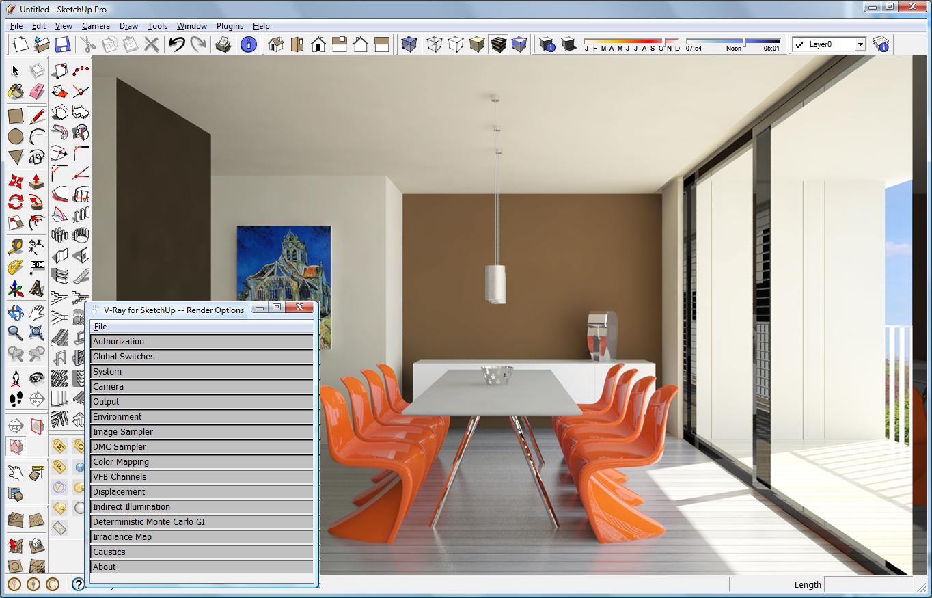This screenshot has width=932, height=598.
Task: Click the Length measurements input box
Action: pos(869,584)
